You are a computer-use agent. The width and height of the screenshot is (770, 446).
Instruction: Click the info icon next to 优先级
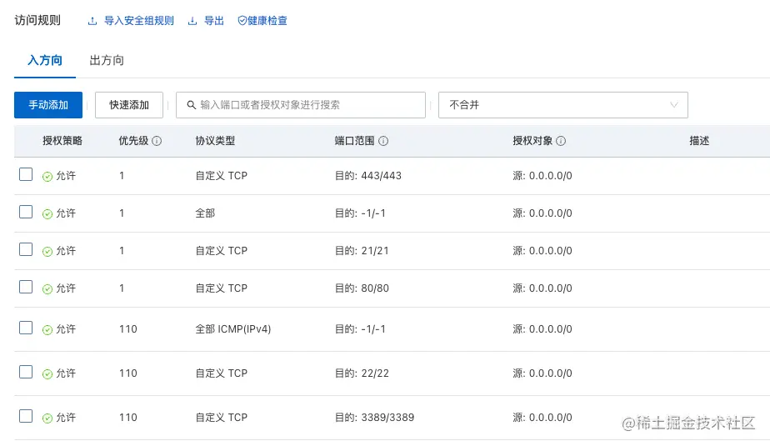(x=157, y=141)
